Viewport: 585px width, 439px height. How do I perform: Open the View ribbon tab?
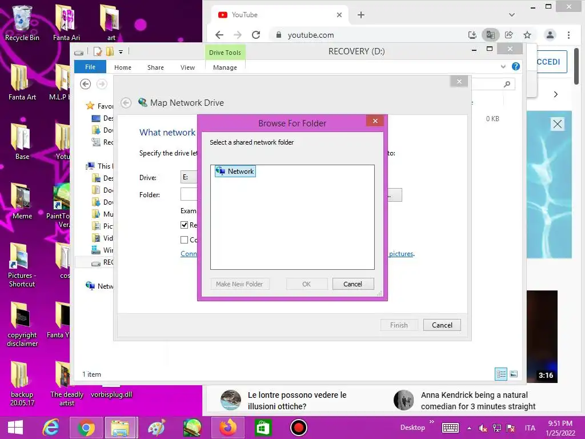tap(187, 67)
